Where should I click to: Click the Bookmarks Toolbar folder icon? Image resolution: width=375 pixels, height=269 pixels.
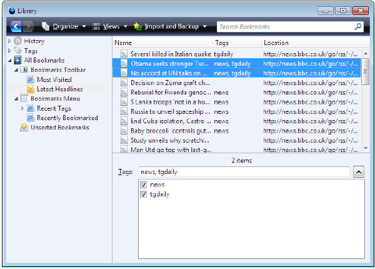24,70
